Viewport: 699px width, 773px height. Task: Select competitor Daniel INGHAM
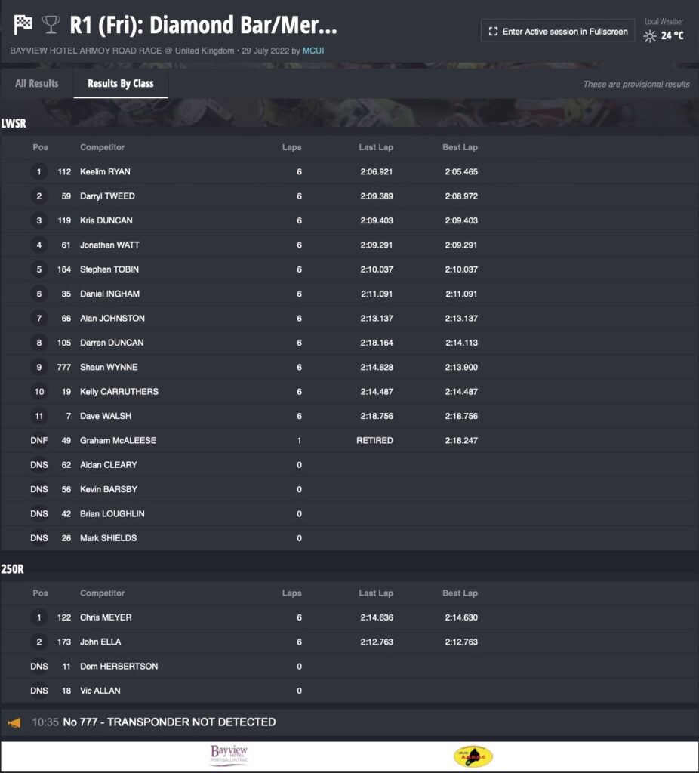point(109,294)
